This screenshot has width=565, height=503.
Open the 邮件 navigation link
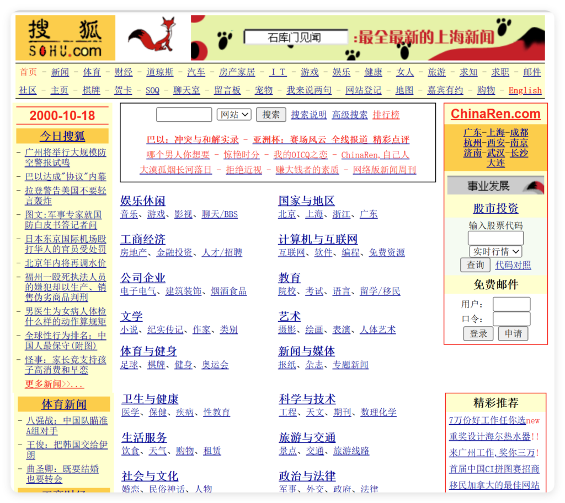[532, 72]
